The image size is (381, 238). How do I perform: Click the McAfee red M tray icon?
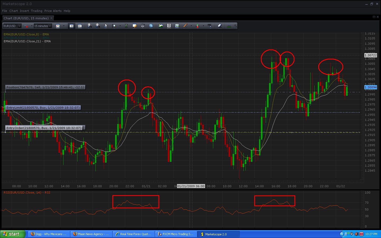(361, 234)
